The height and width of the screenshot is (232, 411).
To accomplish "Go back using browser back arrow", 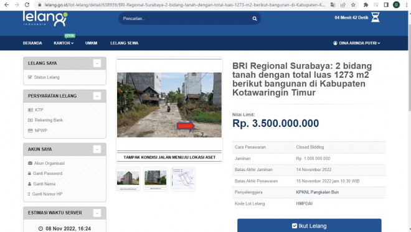I will [x=7, y=5].
